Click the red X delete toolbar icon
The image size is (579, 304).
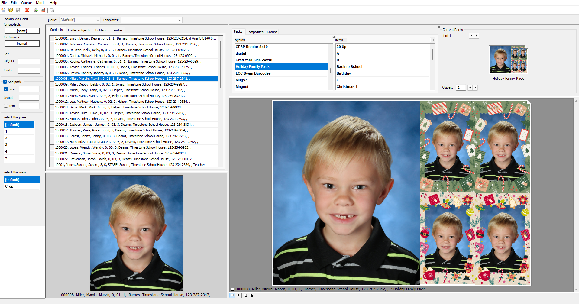pyautogui.click(x=27, y=10)
